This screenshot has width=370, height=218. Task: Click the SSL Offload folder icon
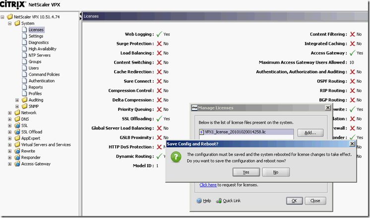17,131
